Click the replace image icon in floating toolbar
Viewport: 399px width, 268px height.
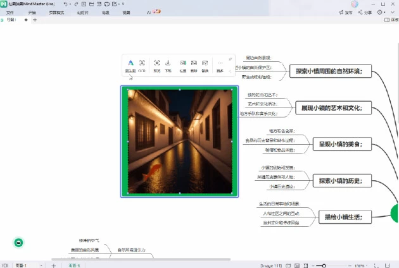tap(205, 65)
